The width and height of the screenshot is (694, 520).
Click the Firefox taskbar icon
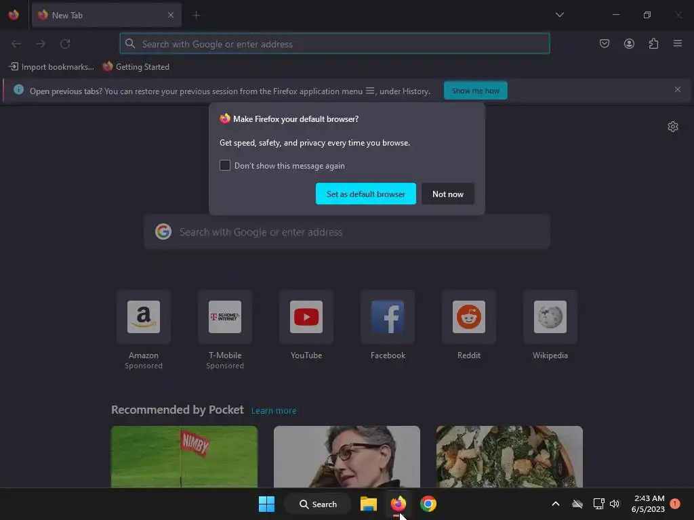click(398, 504)
